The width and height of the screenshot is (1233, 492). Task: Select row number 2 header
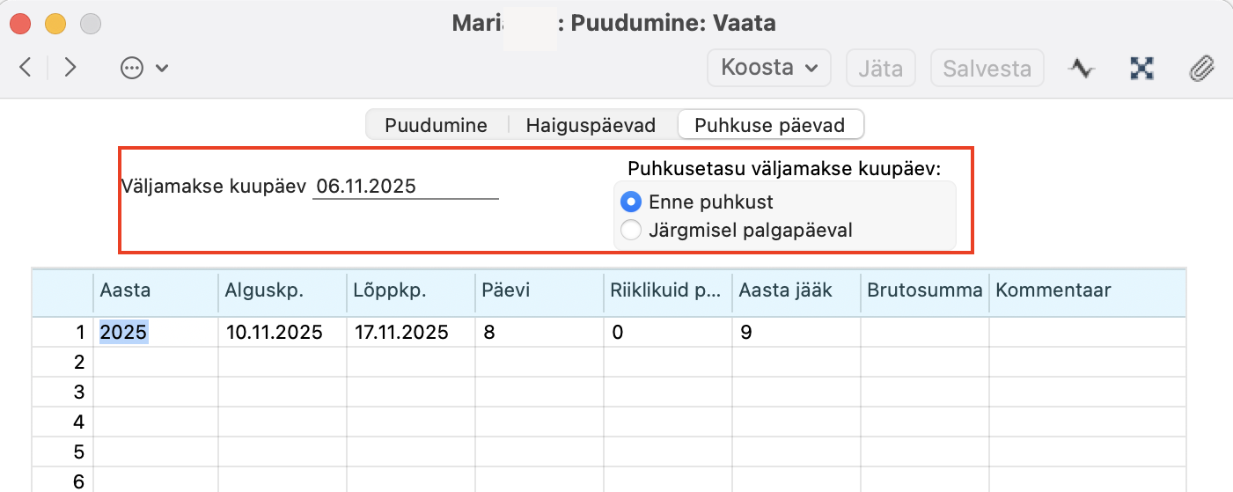click(79, 362)
